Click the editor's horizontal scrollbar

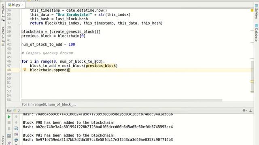point(121,100)
